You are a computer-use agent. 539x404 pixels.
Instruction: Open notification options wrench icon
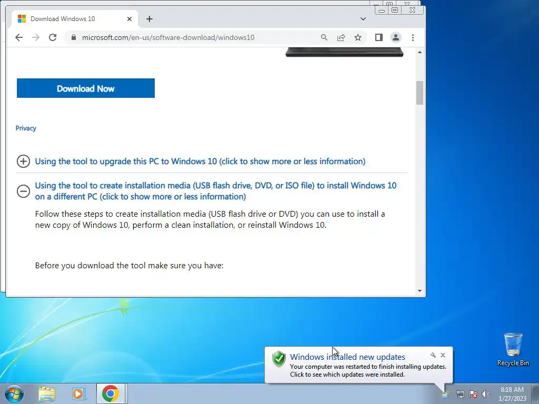(433, 355)
